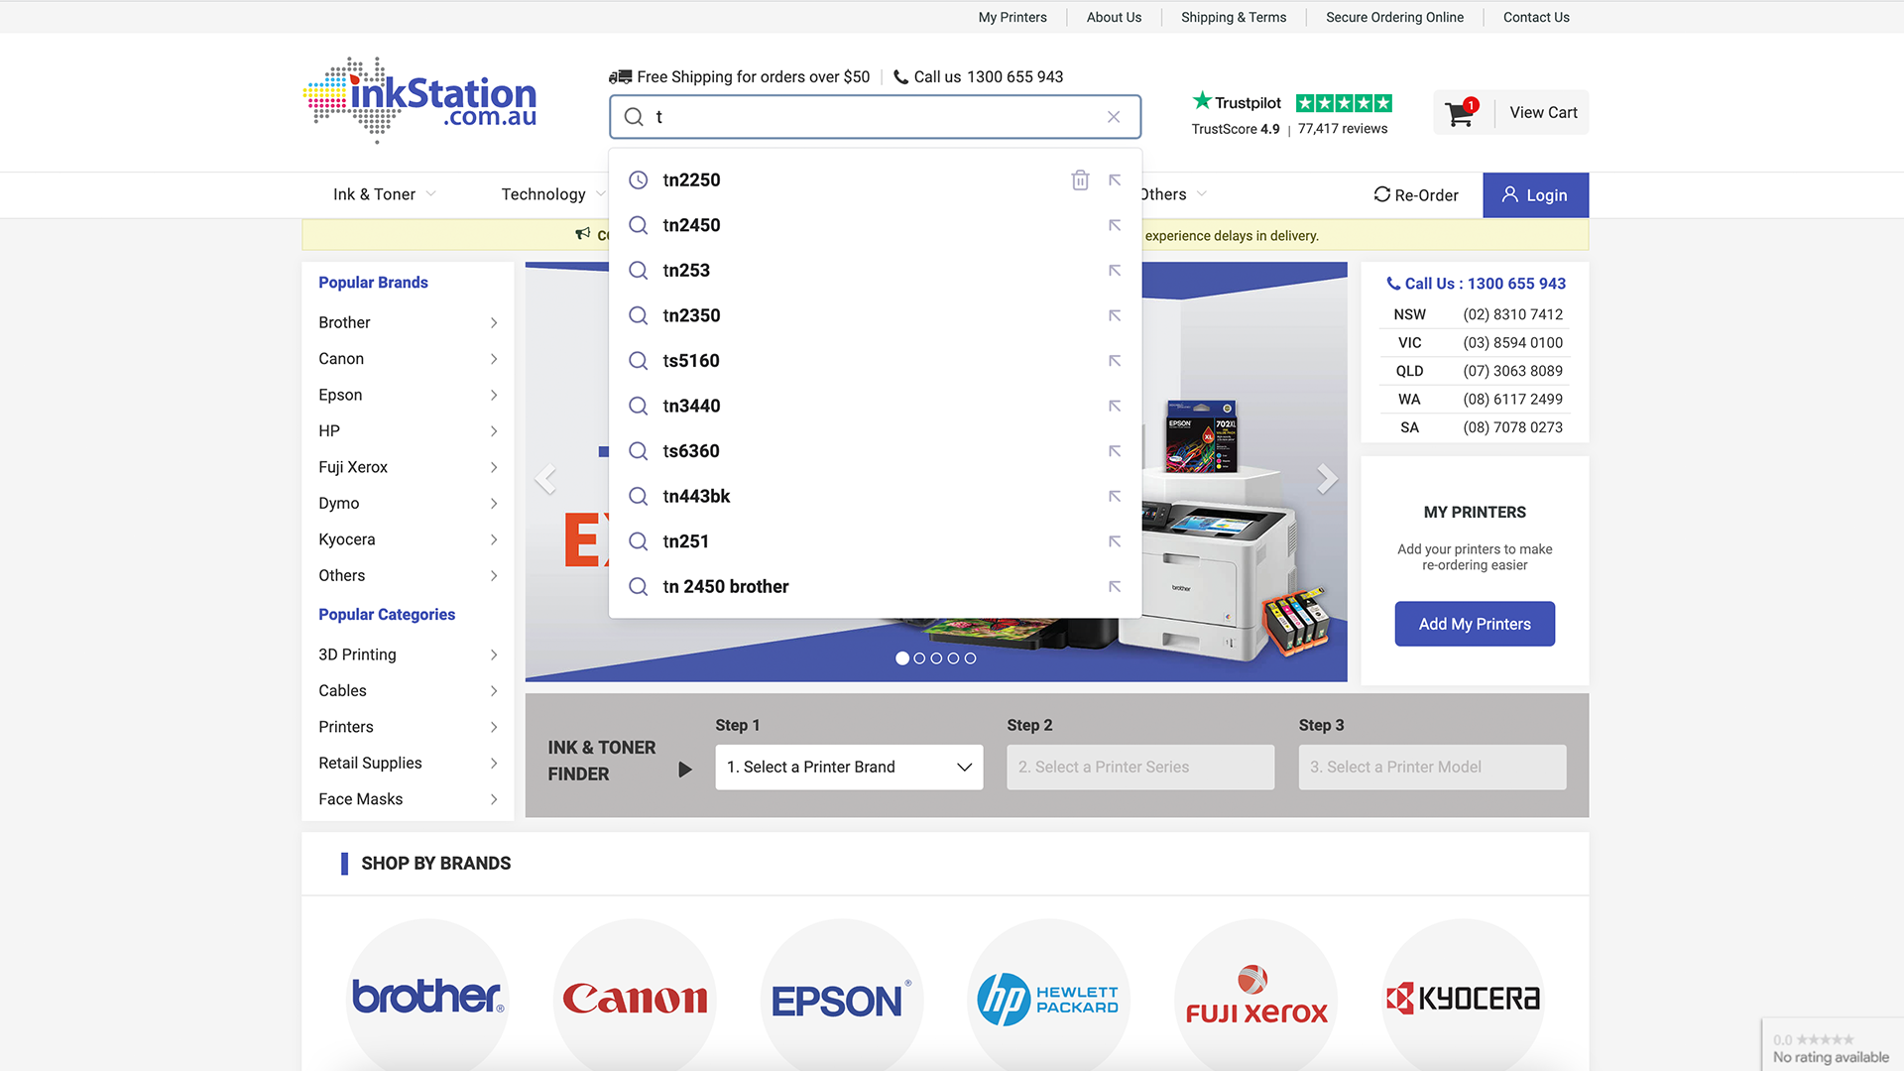
Task: Click inside the search input field
Action: click(x=873, y=117)
